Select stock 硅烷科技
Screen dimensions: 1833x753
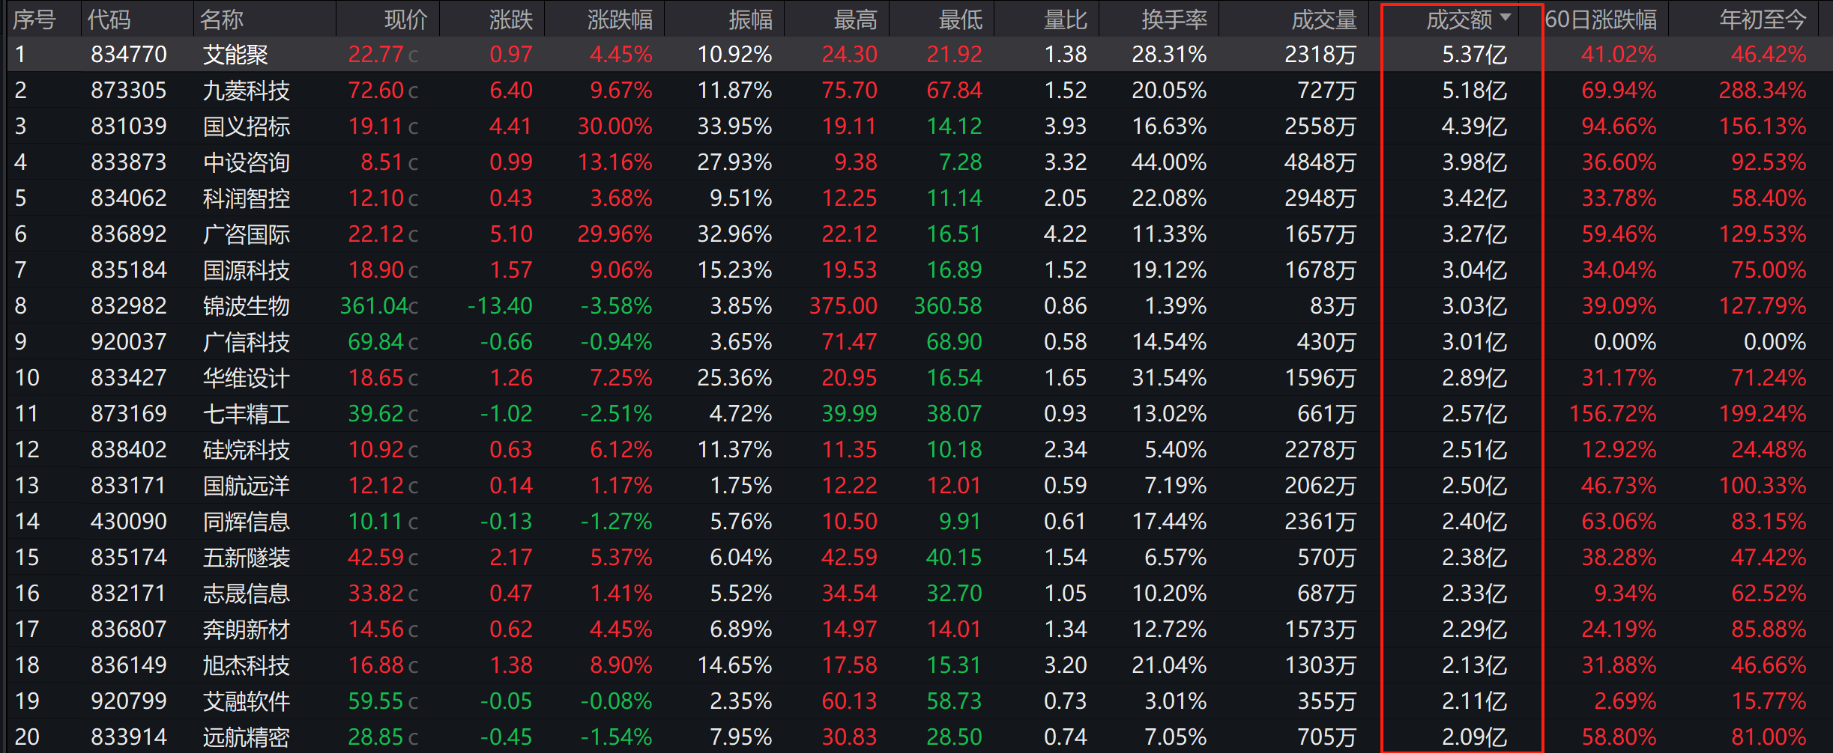246,450
